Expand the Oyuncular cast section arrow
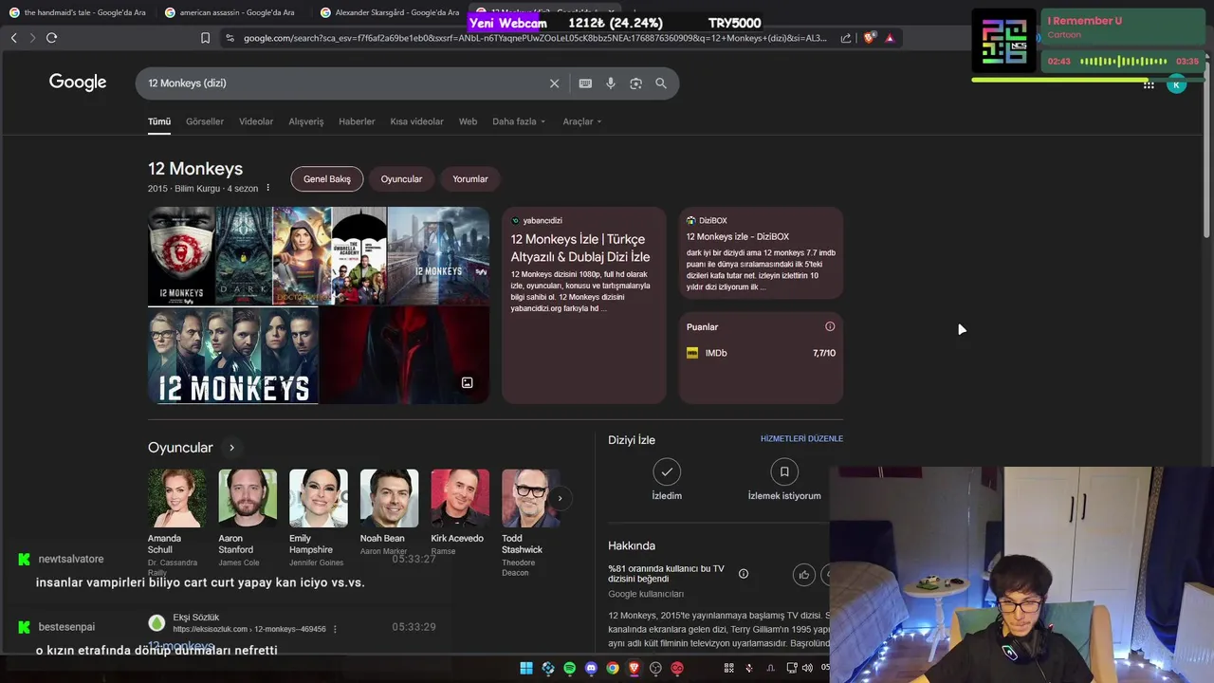Viewport: 1214px width, 683px height. pyautogui.click(x=231, y=448)
